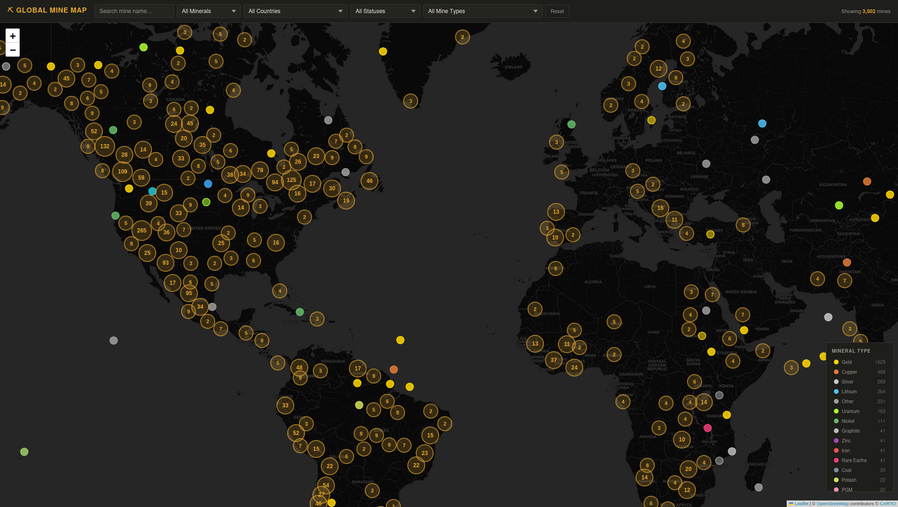898x507 pixels.
Task: Open the OpenStreetMap attribution link
Action: (x=833, y=504)
